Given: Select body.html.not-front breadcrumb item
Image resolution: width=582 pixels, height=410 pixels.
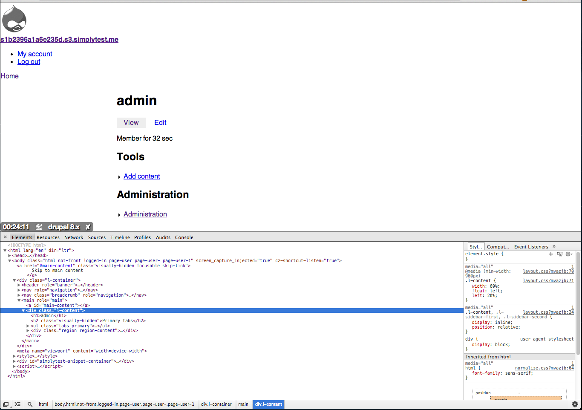Looking at the screenshot, I should (124, 404).
